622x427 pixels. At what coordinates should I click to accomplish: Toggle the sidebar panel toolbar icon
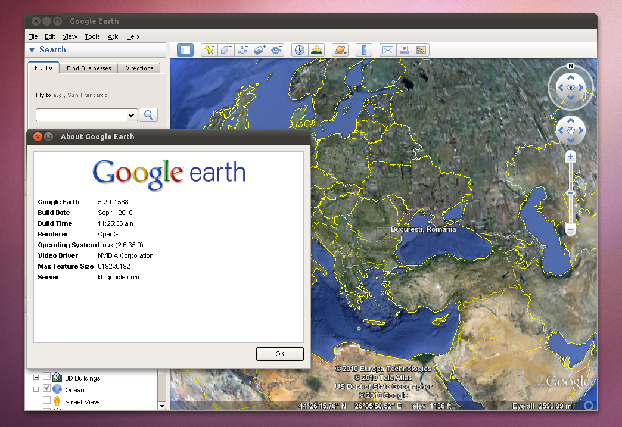[185, 50]
